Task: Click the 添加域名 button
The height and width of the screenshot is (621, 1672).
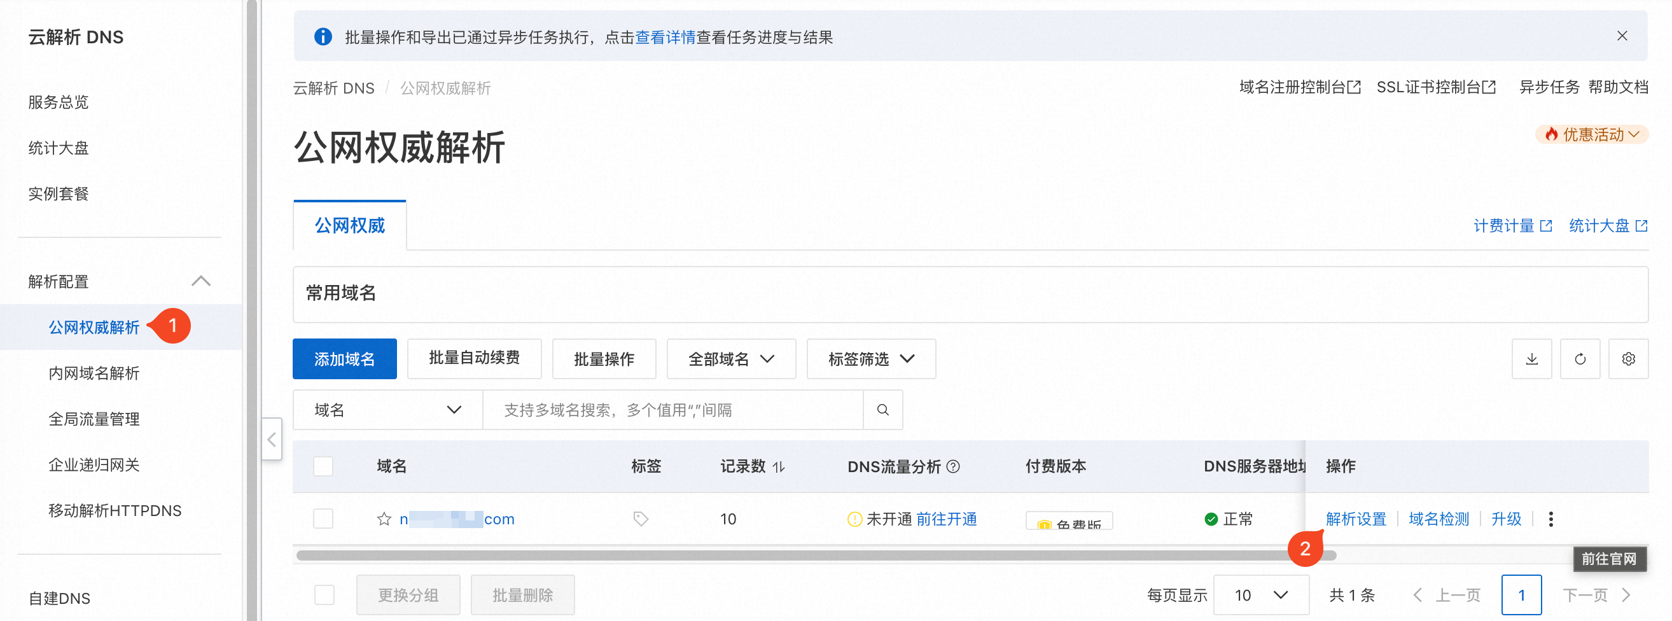Action: tap(345, 359)
